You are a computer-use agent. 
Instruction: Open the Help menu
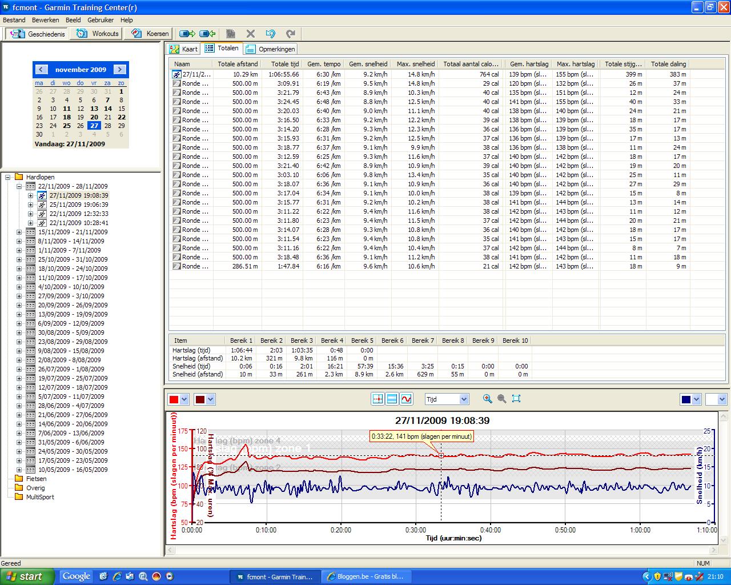point(126,20)
